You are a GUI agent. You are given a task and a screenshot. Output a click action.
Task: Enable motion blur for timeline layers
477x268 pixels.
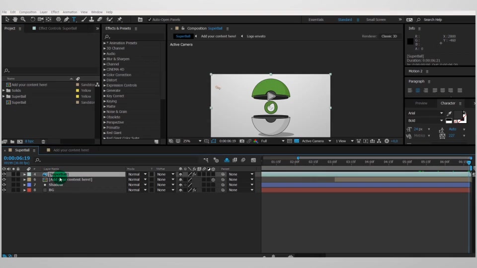coord(243,160)
